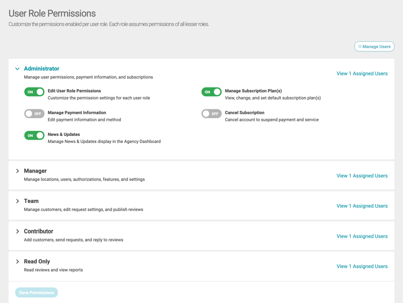Select the Administrator role heading
Viewport: 403px width, 303px height.
coord(41,69)
